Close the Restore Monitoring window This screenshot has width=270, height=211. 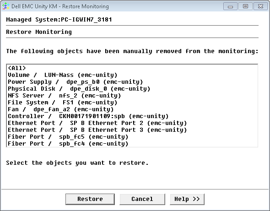[x=260, y=6]
